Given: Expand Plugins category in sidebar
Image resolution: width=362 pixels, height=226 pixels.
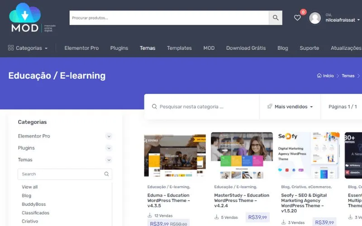Looking at the screenshot, I should [x=109, y=148].
